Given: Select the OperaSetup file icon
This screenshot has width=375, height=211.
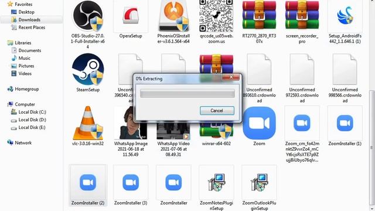Looking at the screenshot, I should [x=131, y=16].
